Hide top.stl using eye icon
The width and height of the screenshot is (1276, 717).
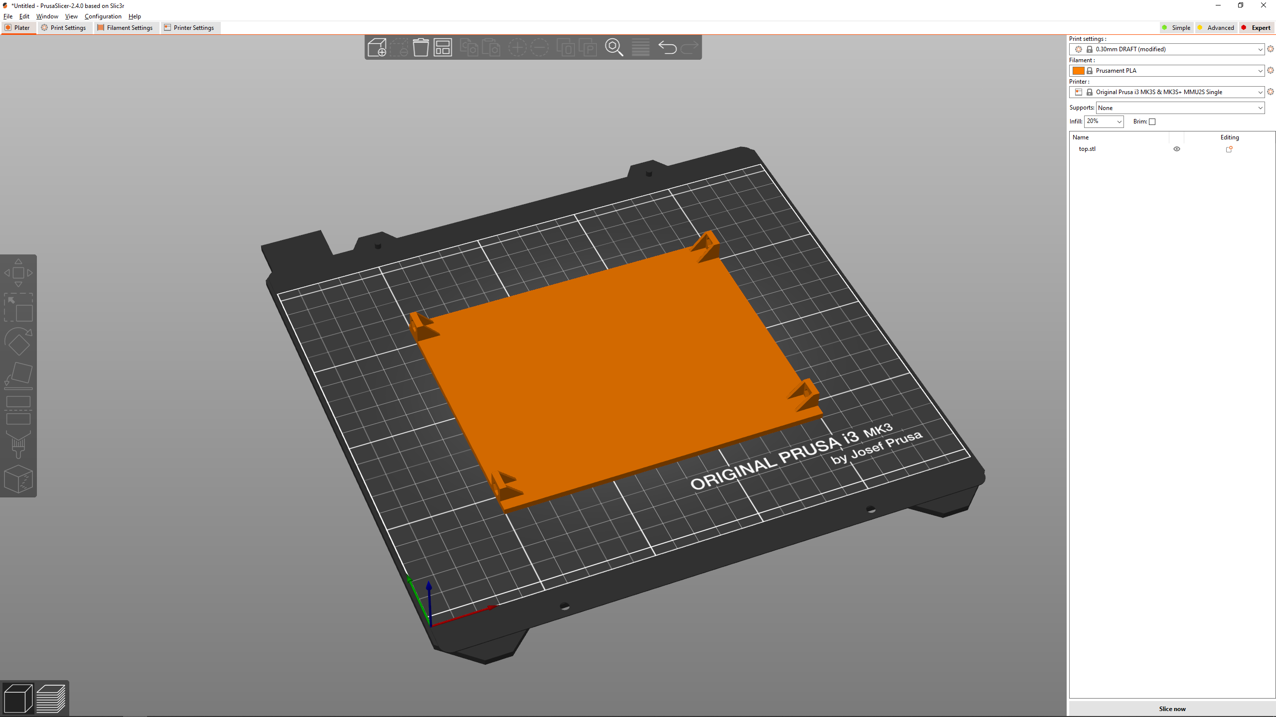1176,149
